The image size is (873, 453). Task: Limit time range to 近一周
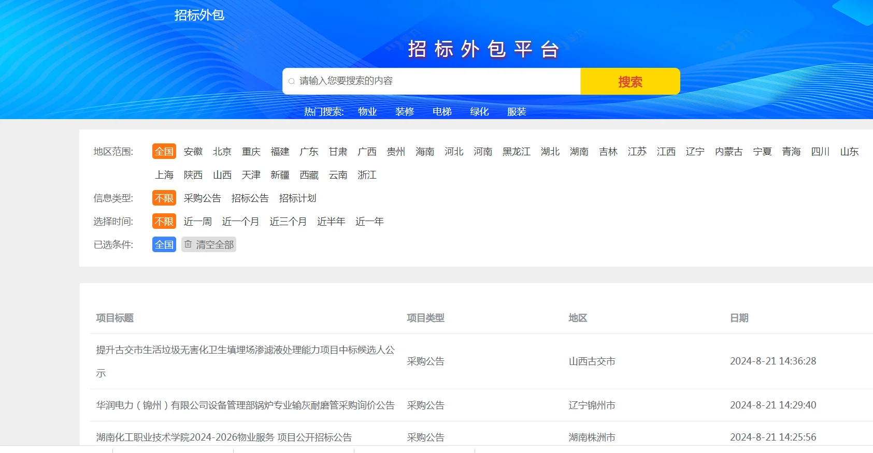[198, 221]
